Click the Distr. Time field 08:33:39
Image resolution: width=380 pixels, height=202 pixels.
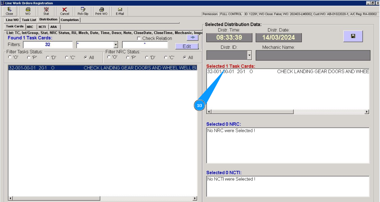(229, 38)
